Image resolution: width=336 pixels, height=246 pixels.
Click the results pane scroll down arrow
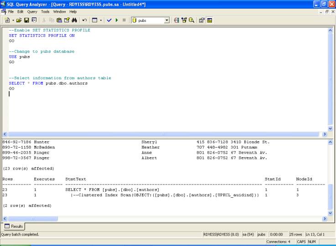coord(331,213)
